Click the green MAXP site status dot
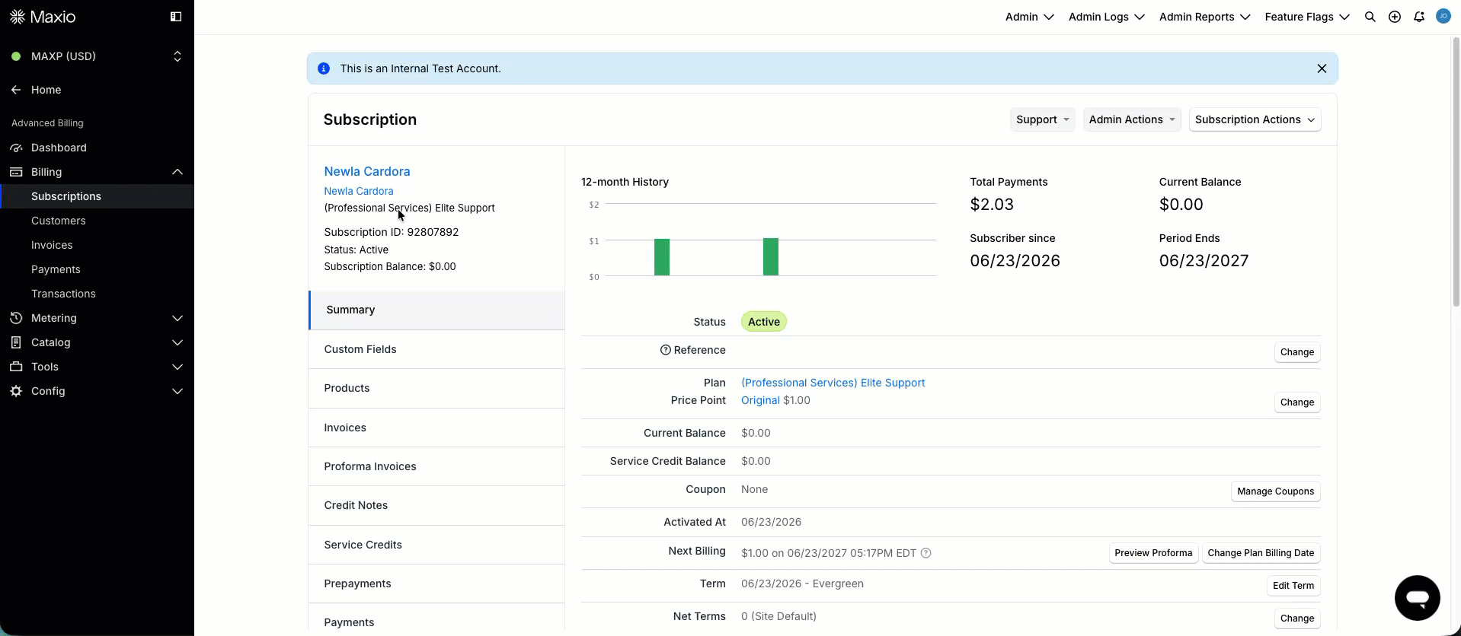1461x636 pixels. pos(16,56)
